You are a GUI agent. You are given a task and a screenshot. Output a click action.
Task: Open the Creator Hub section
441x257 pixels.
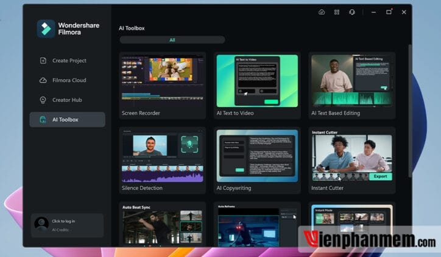click(68, 100)
